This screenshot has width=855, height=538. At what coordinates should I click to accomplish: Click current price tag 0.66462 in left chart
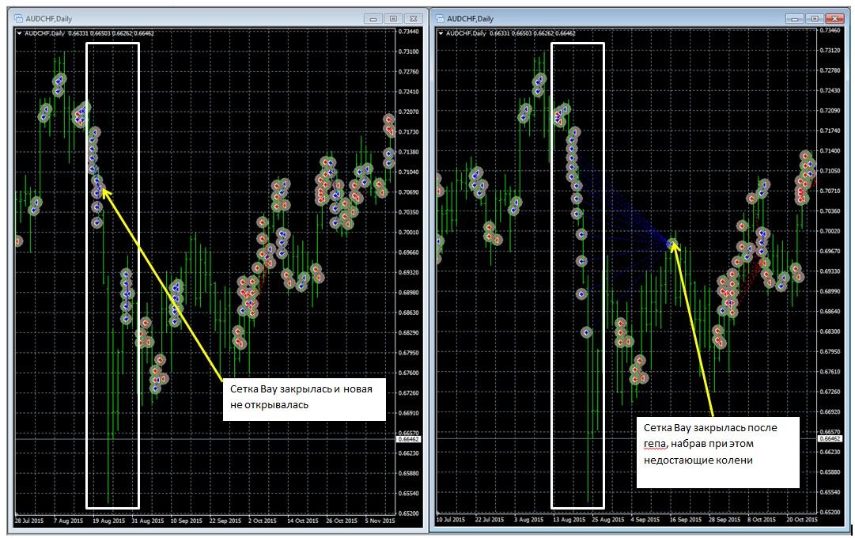tap(408, 438)
